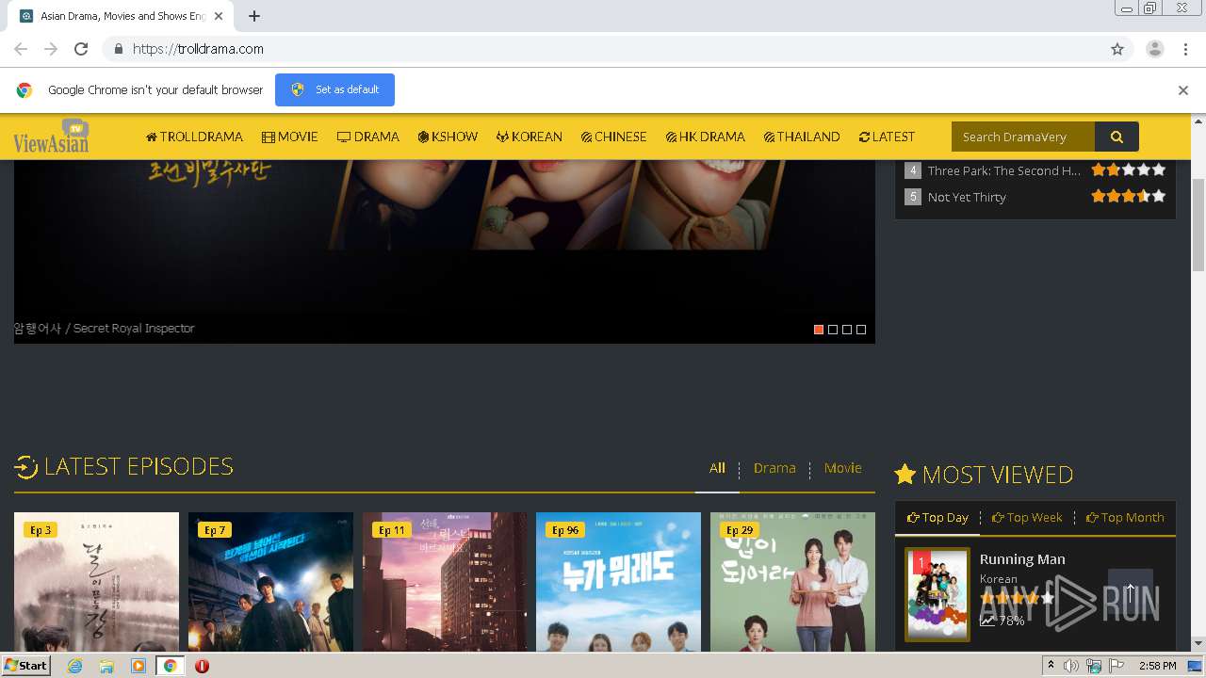Open the Ep 29 episode thumbnail
Image resolution: width=1206 pixels, height=678 pixels.
[x=792, y=582]
